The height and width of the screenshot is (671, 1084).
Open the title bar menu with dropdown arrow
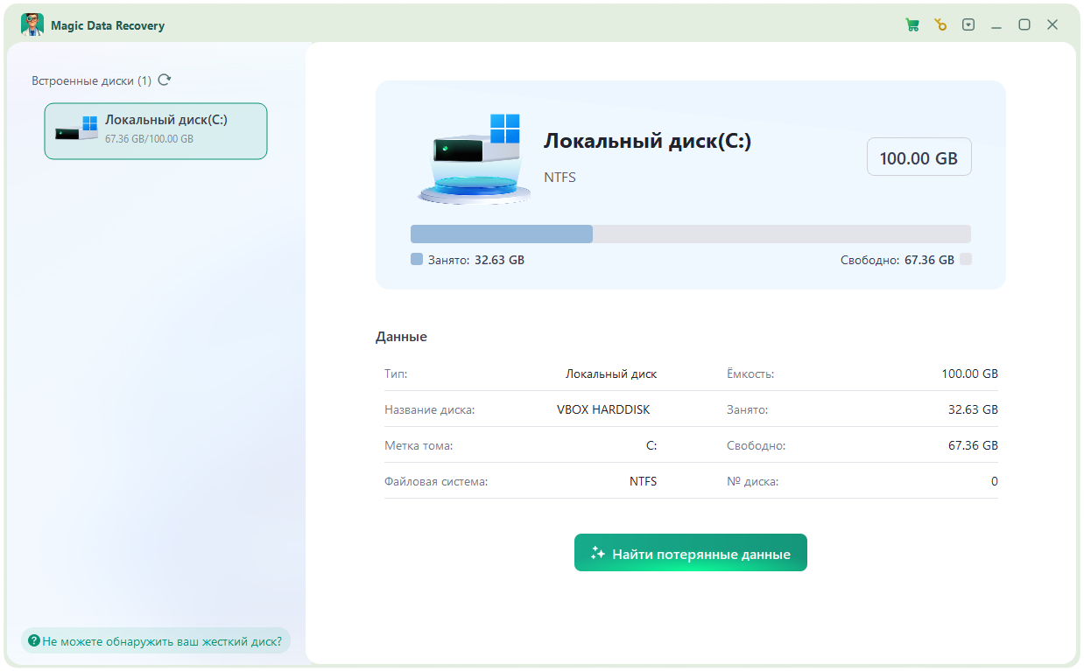[x=968, y=24]
